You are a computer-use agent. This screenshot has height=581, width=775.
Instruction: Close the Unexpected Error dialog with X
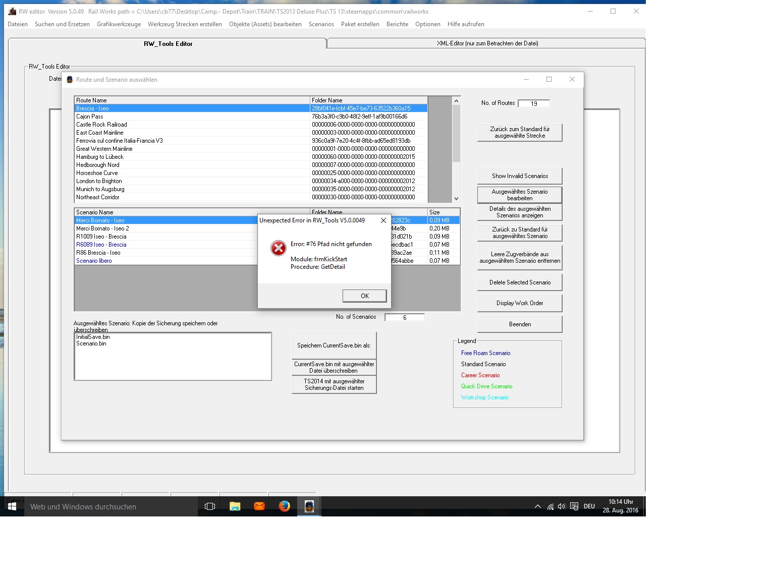383,220
